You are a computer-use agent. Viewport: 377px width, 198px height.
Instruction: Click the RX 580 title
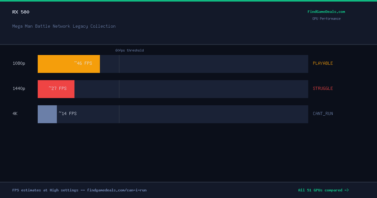tap(21, 12)
